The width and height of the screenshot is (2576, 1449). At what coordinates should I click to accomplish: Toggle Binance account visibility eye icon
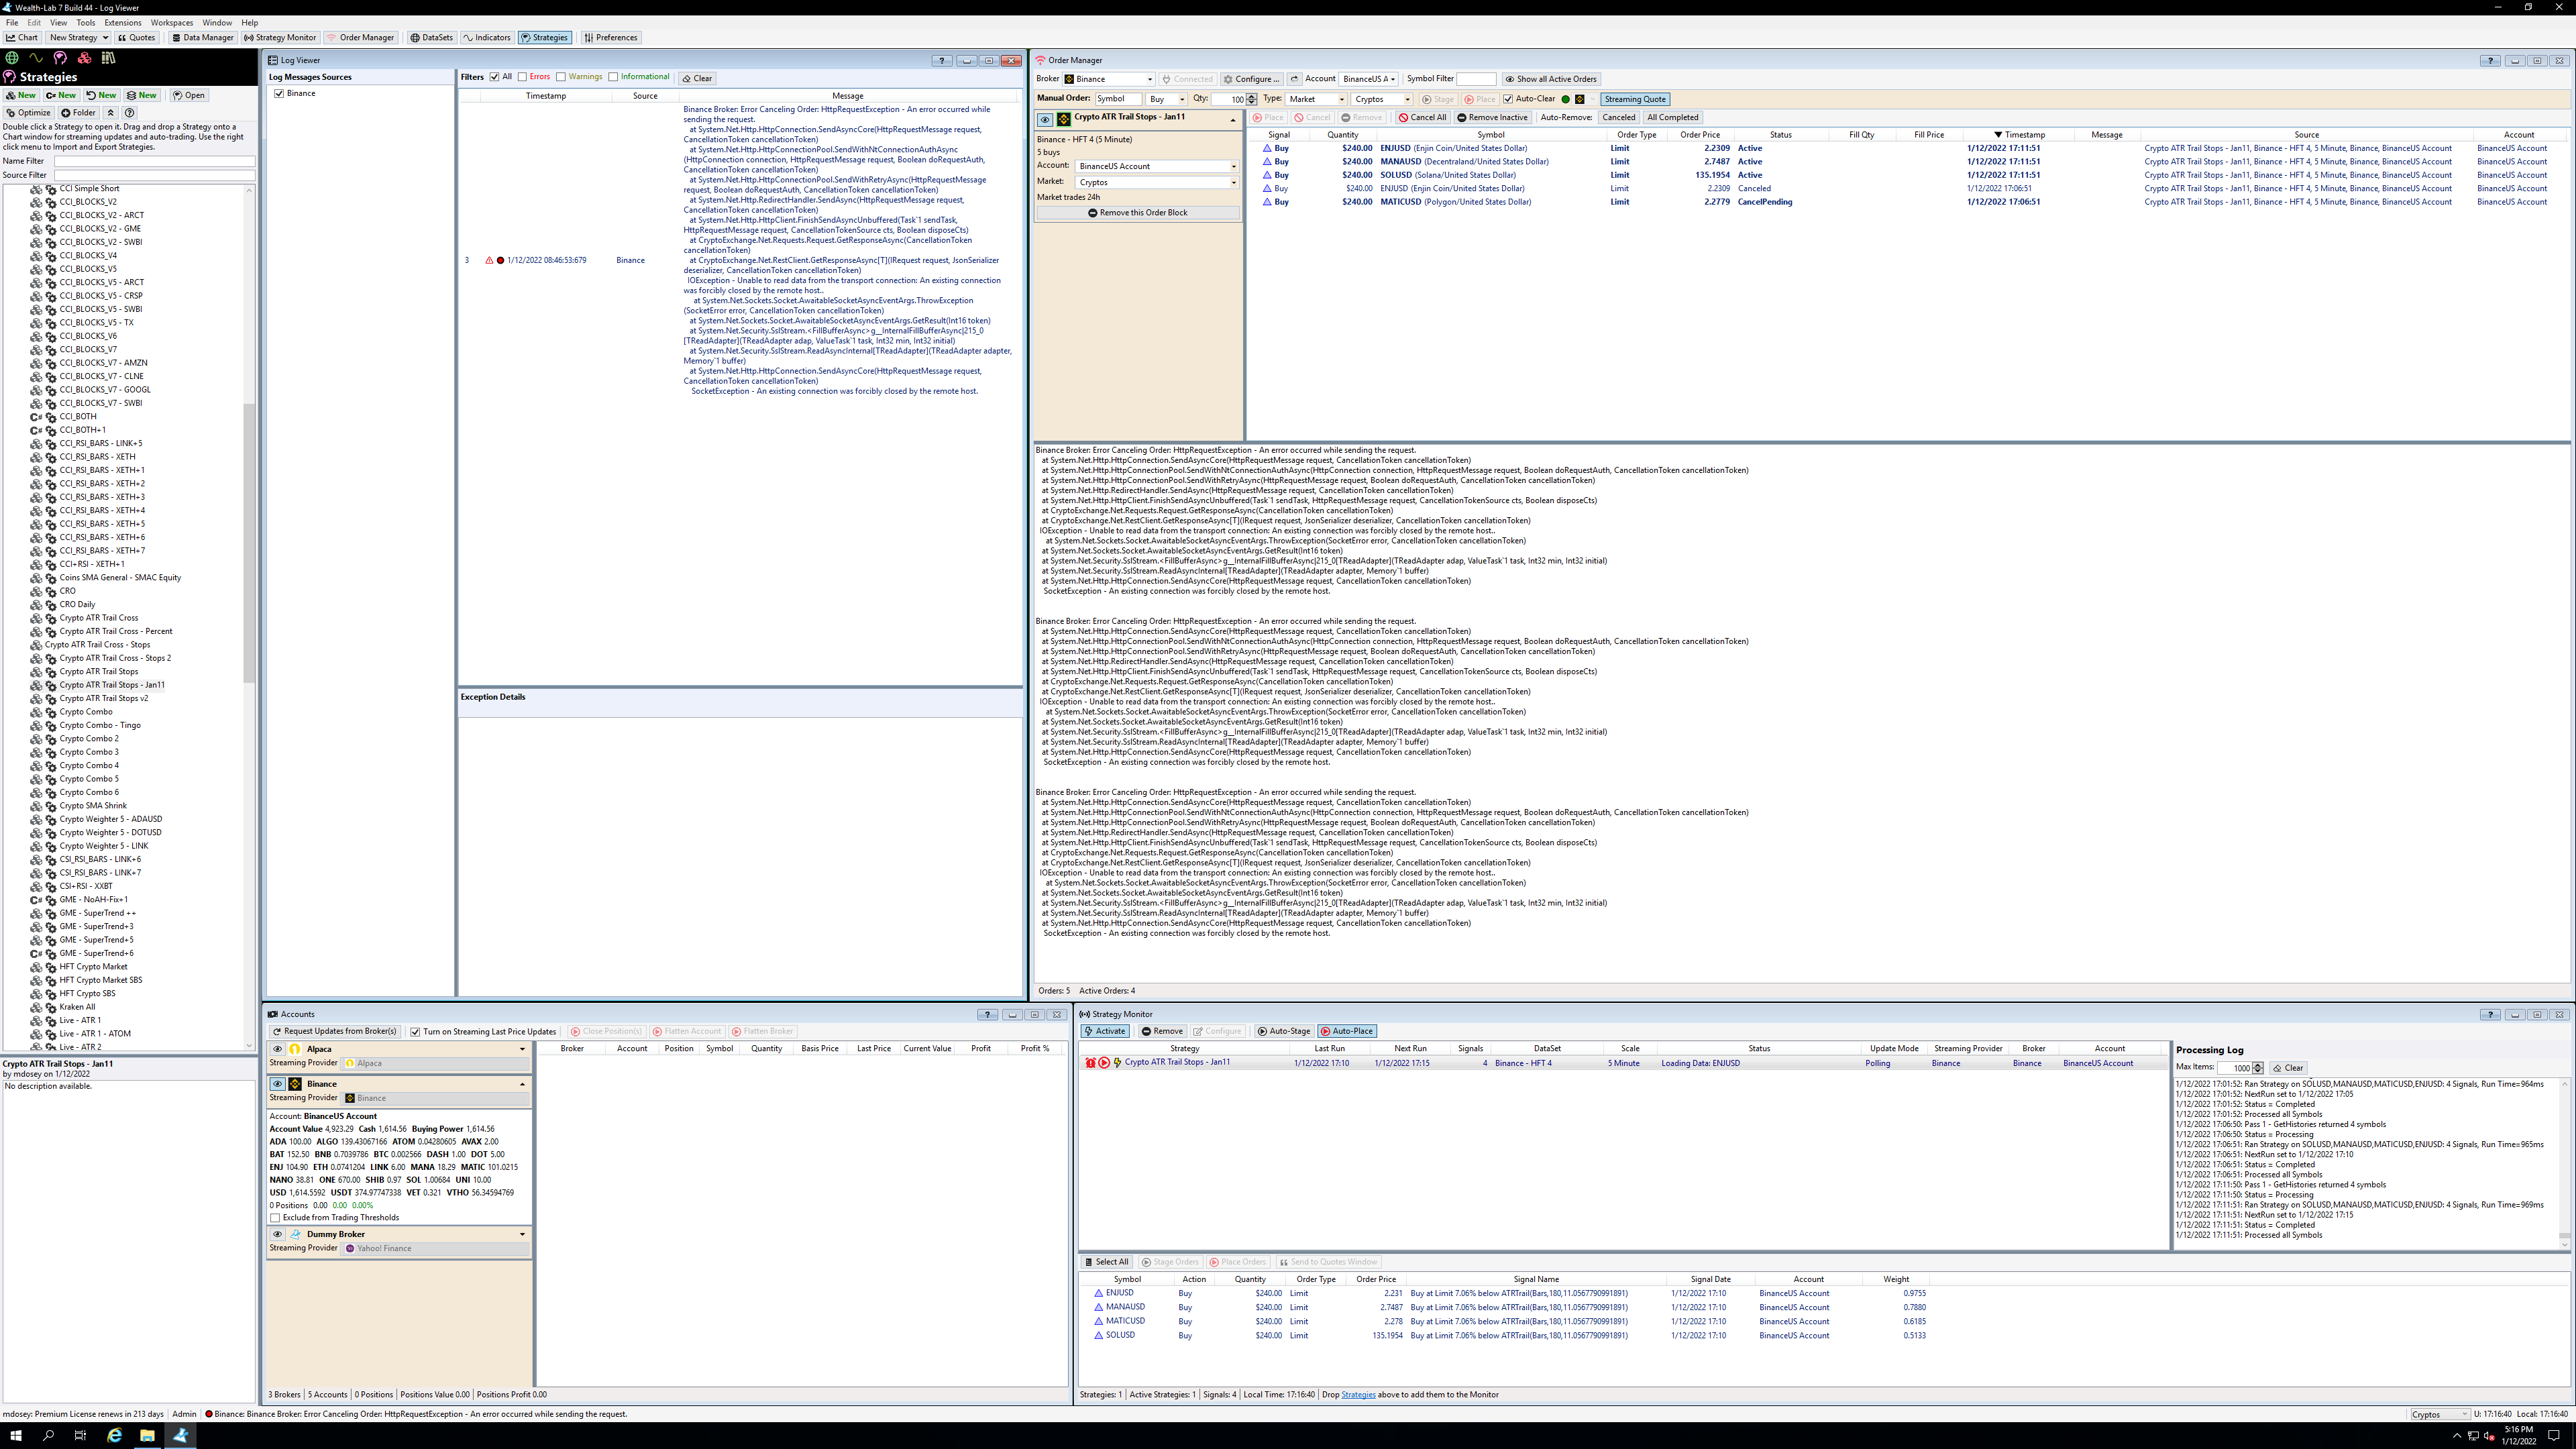278,1084
